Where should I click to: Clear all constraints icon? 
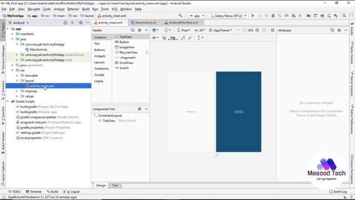tap(183, 38)
